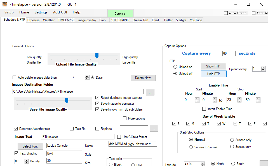Open the YouTube tab
This screenshot has width=268, height=166.
point(196,20)
